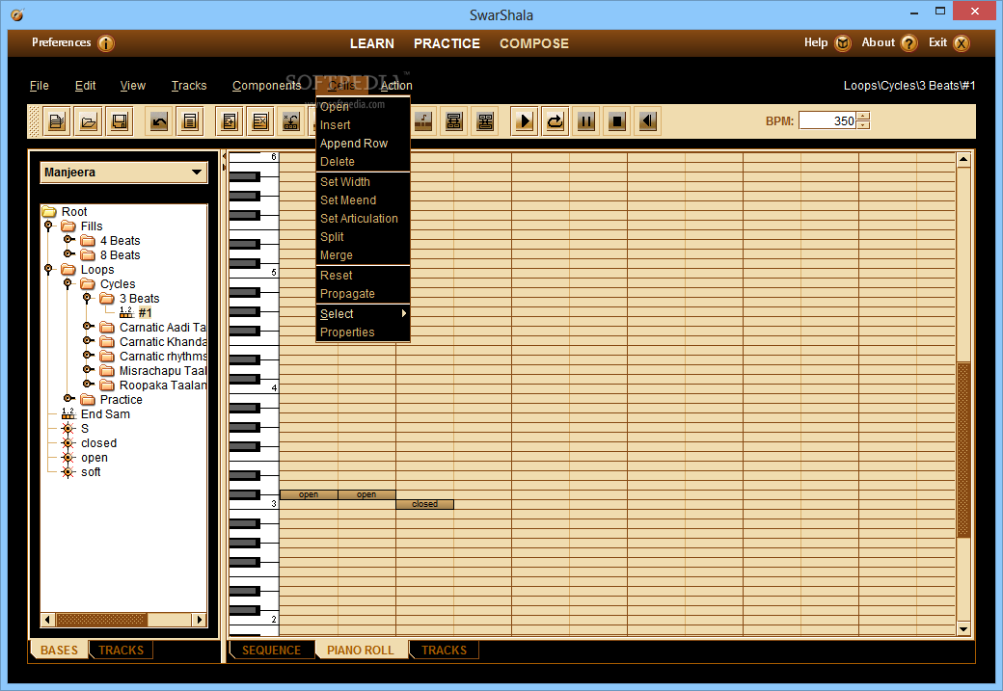Click the Undo arrow toolbar icon

[x=159, y=120]
